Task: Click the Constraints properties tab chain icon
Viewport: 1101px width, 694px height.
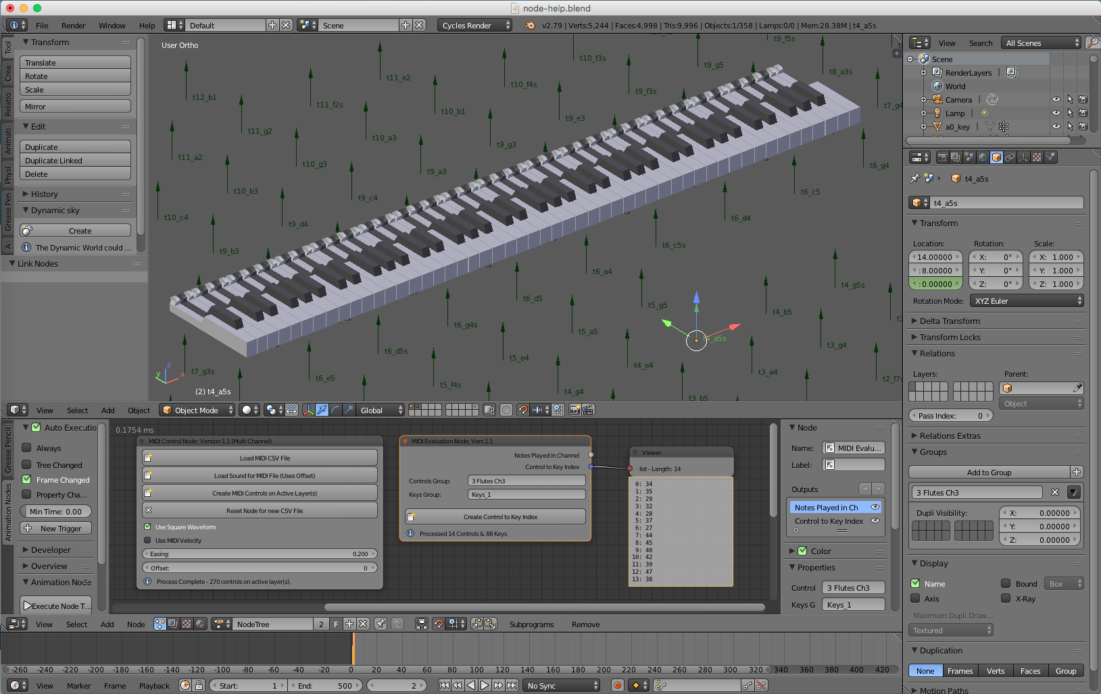Action: [1010, 157]
